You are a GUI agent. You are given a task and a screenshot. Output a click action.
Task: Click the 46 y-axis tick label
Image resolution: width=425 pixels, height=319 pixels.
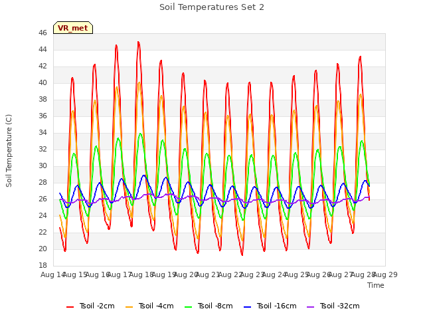tap(42, 33)
